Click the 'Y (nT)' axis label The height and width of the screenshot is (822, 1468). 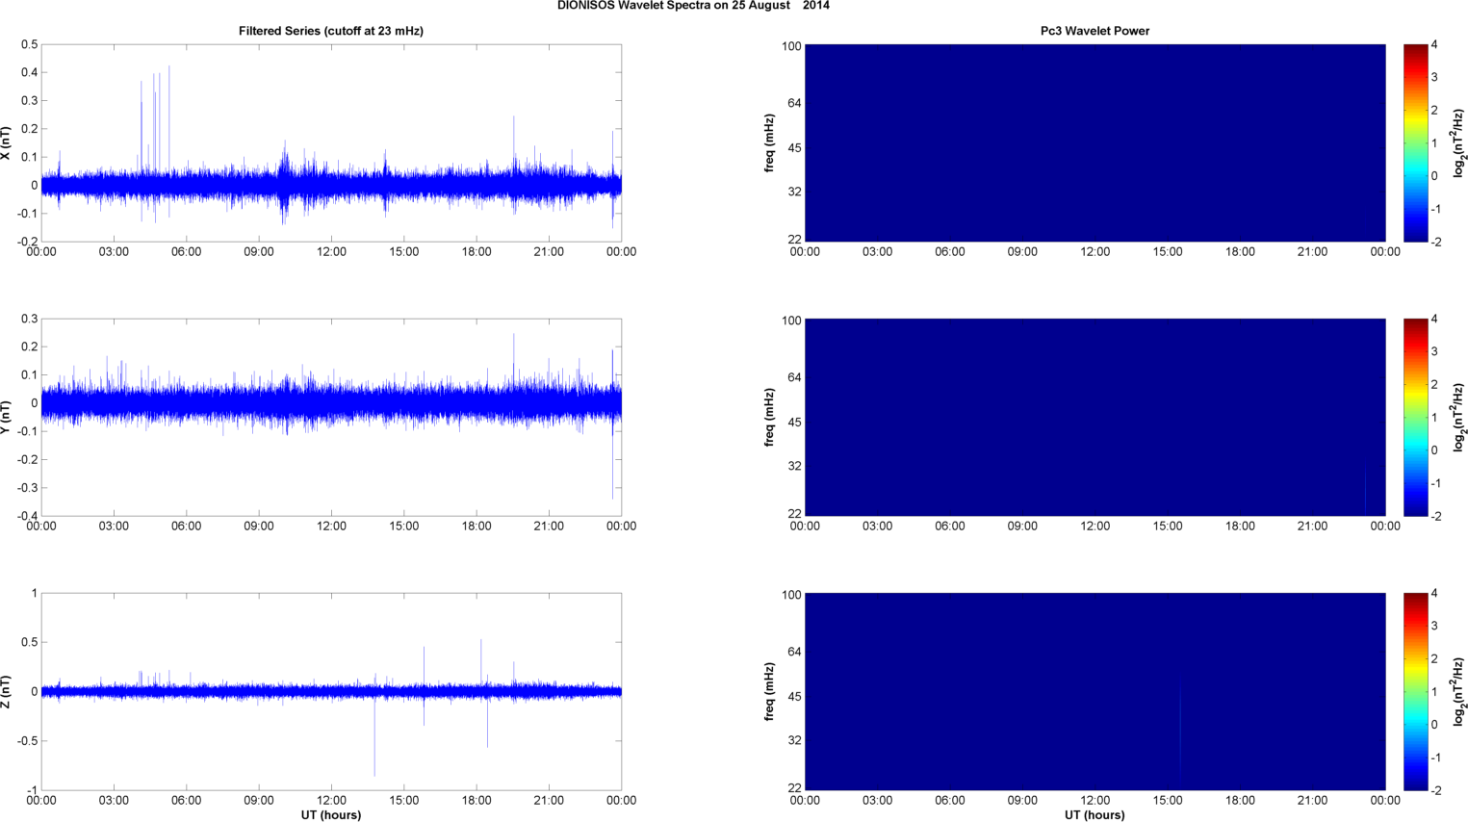tap(6, 418)
